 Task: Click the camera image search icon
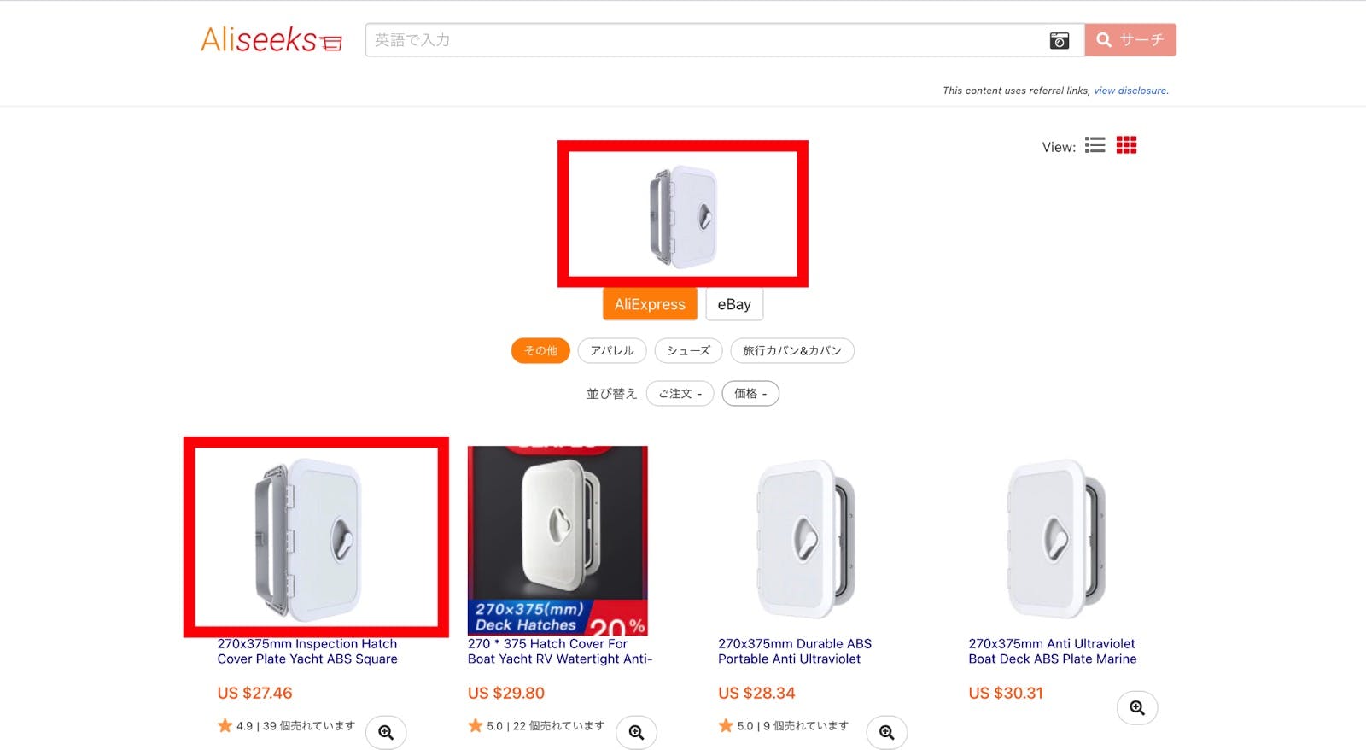(x=1059, y=40)
